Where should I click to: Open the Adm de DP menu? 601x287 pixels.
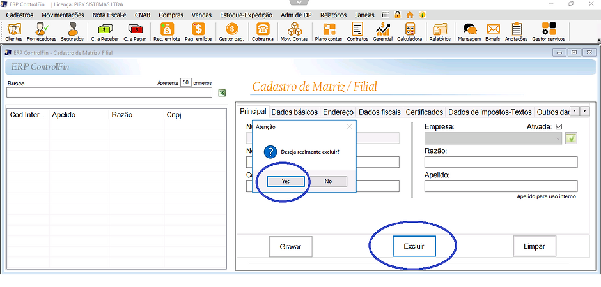(x=296, y=15)
